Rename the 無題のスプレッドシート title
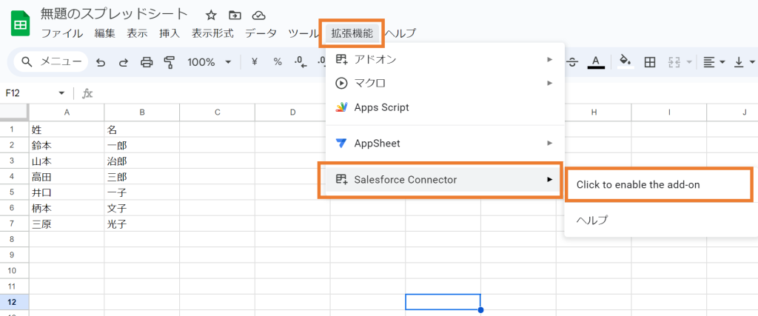This screenshot has width=758, height=316. 114,15
